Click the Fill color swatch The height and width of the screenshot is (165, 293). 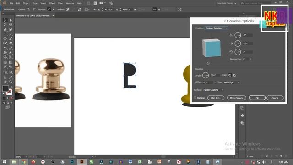[5, 88]
